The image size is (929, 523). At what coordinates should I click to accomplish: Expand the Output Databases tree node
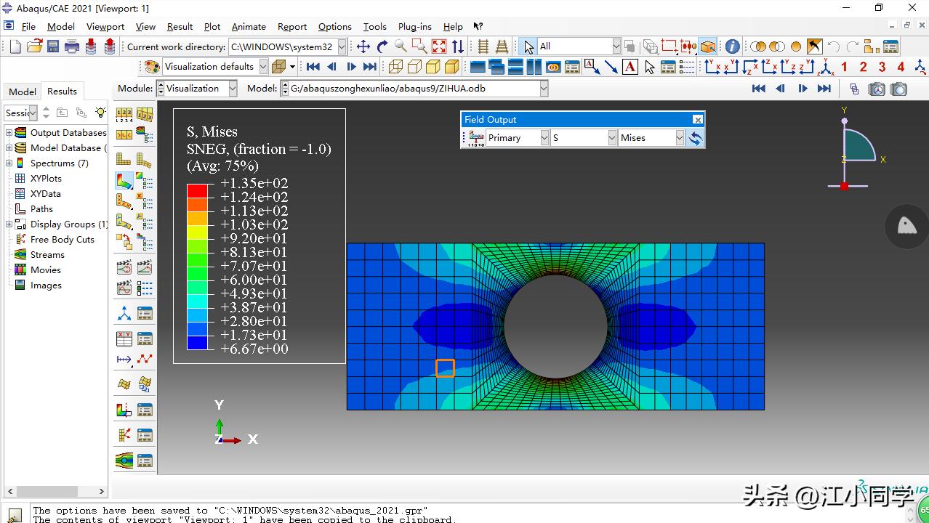point(9,133)
